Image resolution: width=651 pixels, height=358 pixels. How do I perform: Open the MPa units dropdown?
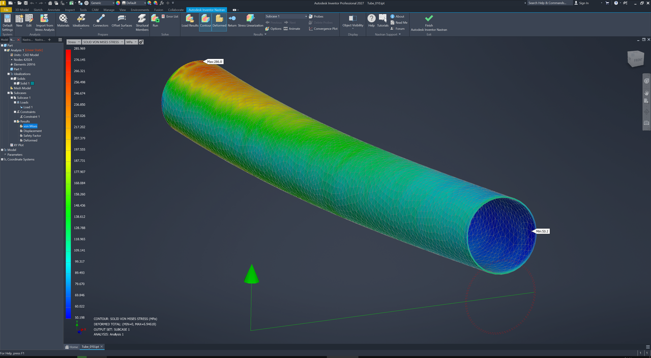[131, 42]
